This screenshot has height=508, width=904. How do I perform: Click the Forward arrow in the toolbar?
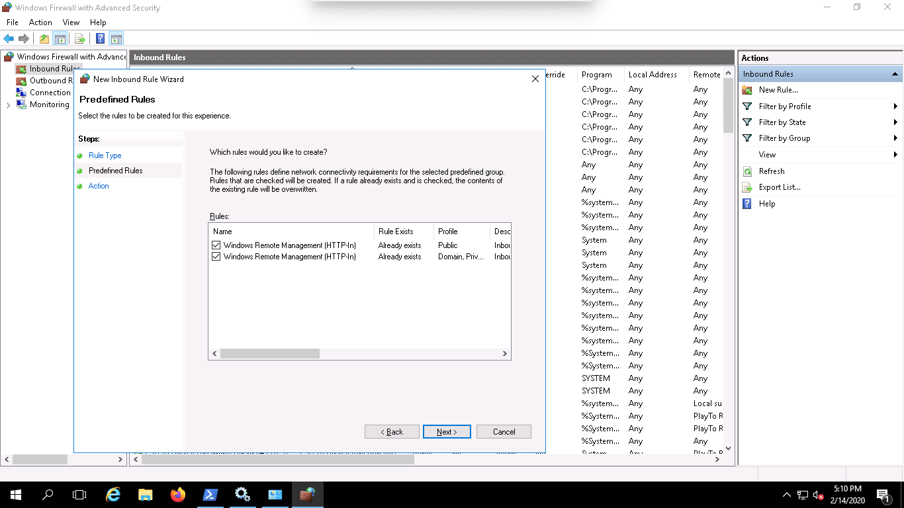pos(24,38)
